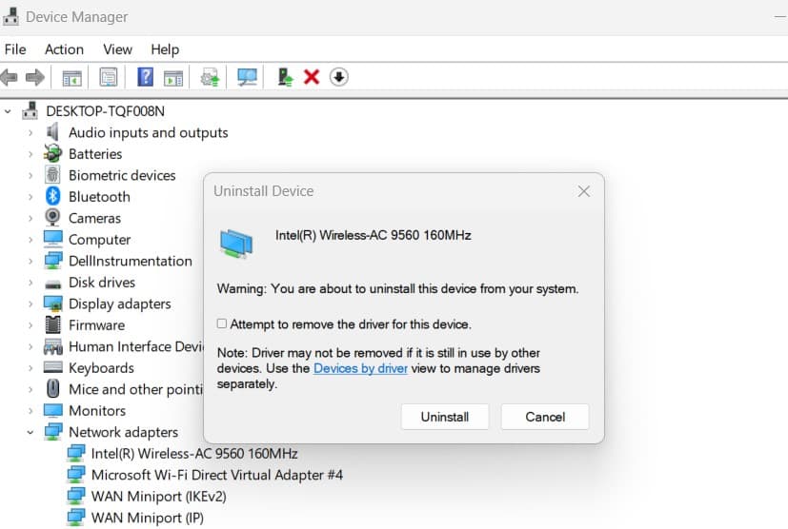788x529 pixels.
Task: Collapse the DESKTOP-TQF008N root node
Action: coord(8,111)
